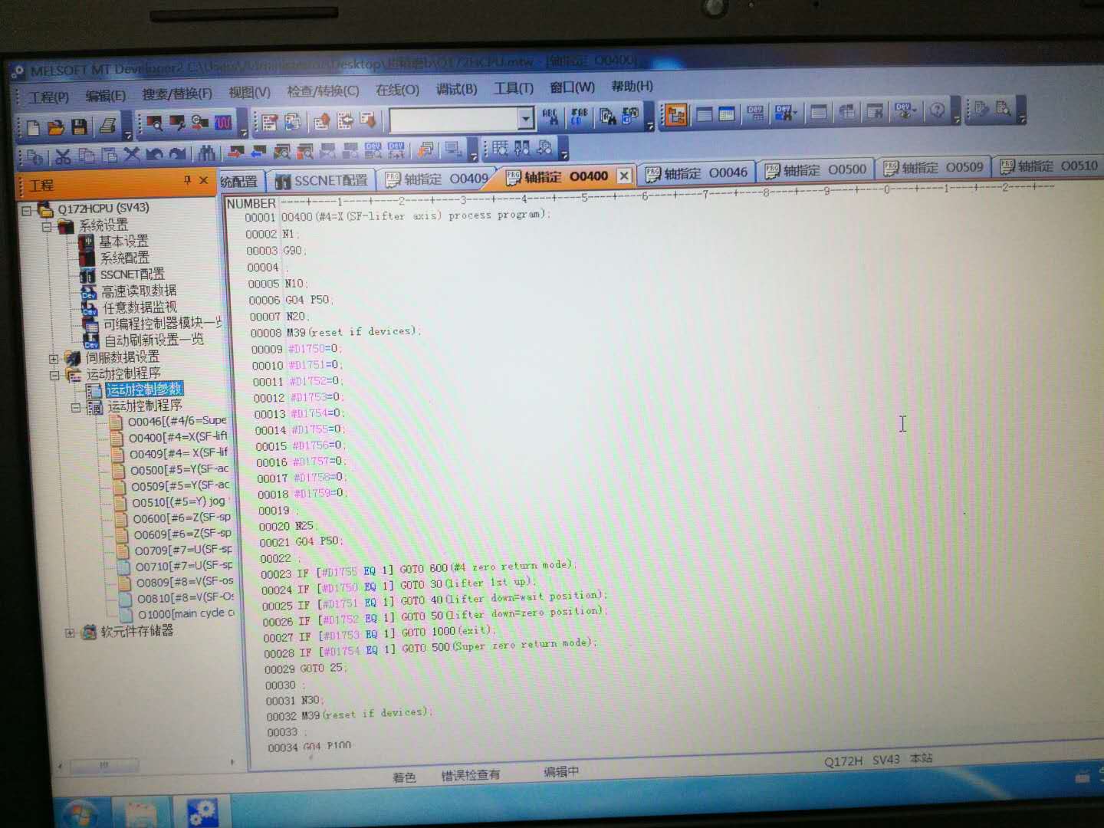Image resolution: width=1104 pixels, height=828 pixels.
Task: Switch to the 轴指定 O0500 tab
Action: point(816,170)
